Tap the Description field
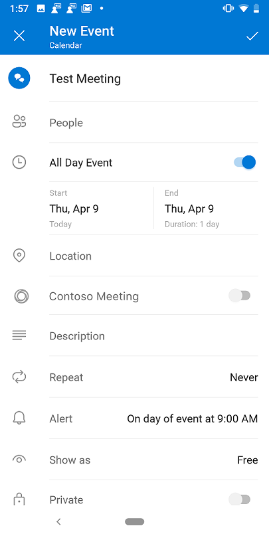This screenshot has width=269, height=538. 153,336
